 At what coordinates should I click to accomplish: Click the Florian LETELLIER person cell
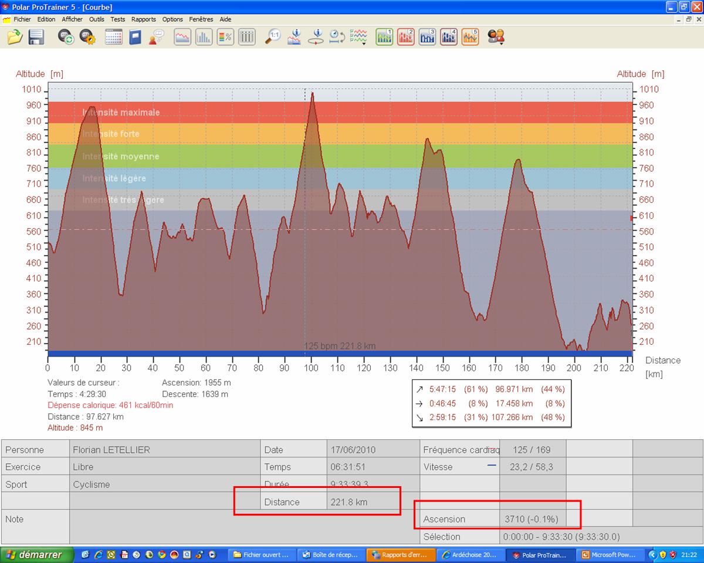click(x=165, y=450)
